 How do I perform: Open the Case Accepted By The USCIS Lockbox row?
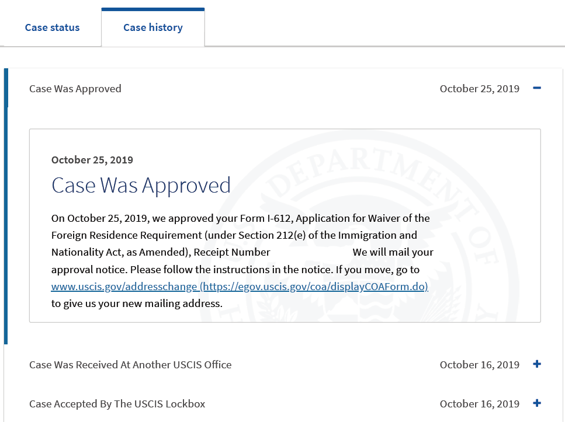285,404
